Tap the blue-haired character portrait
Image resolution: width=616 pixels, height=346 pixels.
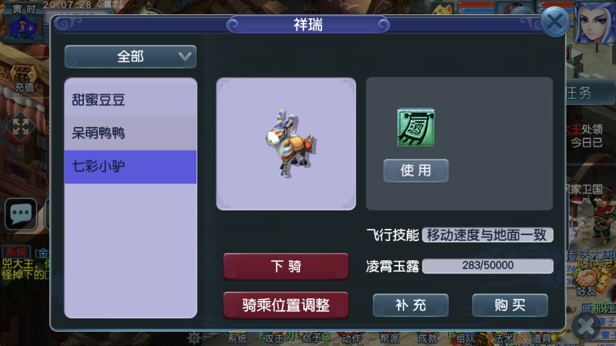point(595,22)
